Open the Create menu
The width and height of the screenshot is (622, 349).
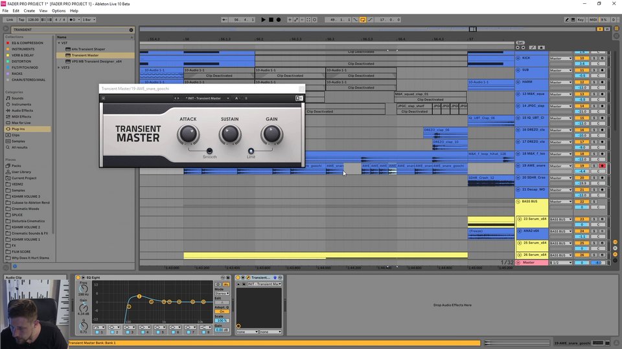click(29, 11)
